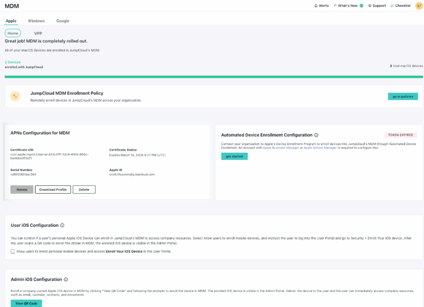Open Checklist from the top bar

(400, 6)
